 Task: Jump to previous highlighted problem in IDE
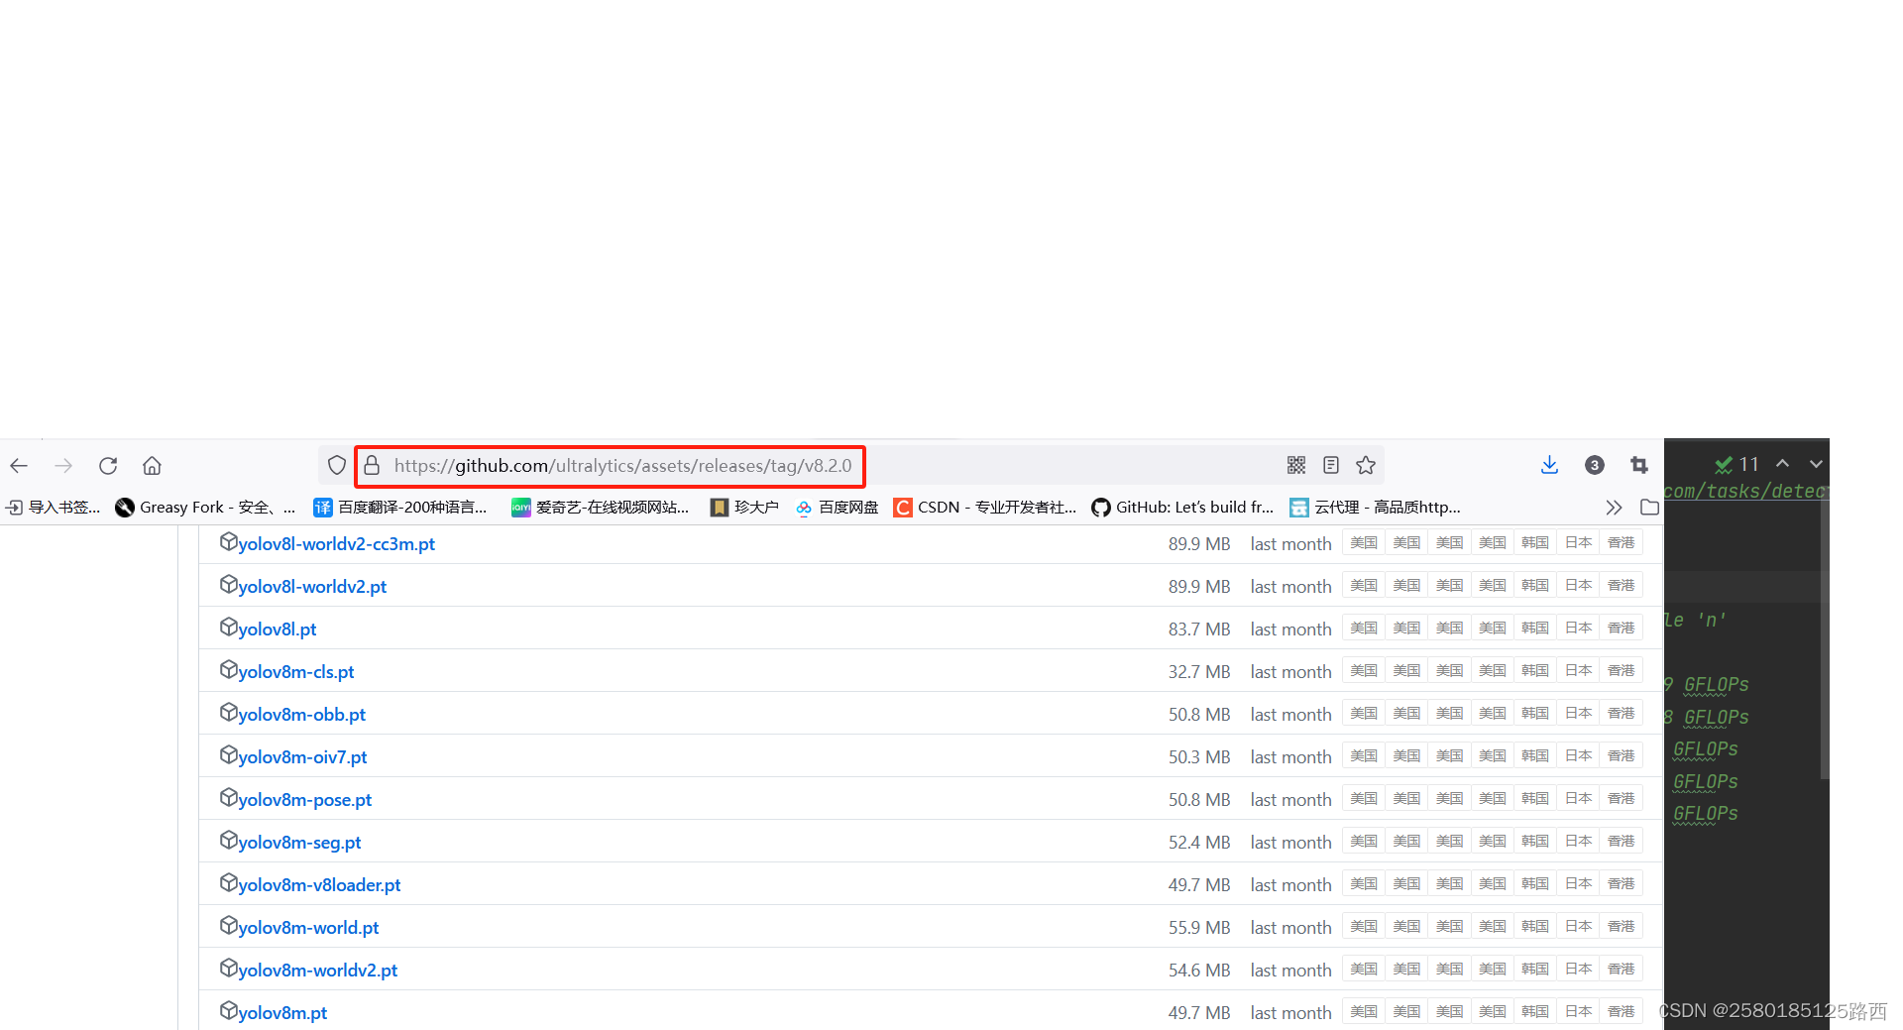1782,464
